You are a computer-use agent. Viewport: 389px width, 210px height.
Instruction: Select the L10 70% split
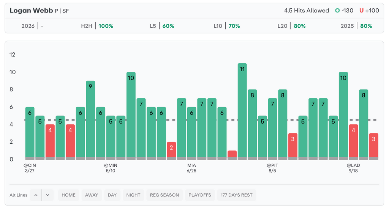tap(226, 26)
